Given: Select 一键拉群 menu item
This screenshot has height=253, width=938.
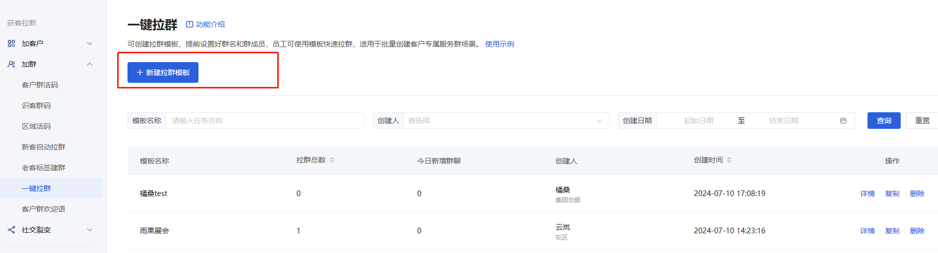Looking at the screenshot, I should click(51, 188).
